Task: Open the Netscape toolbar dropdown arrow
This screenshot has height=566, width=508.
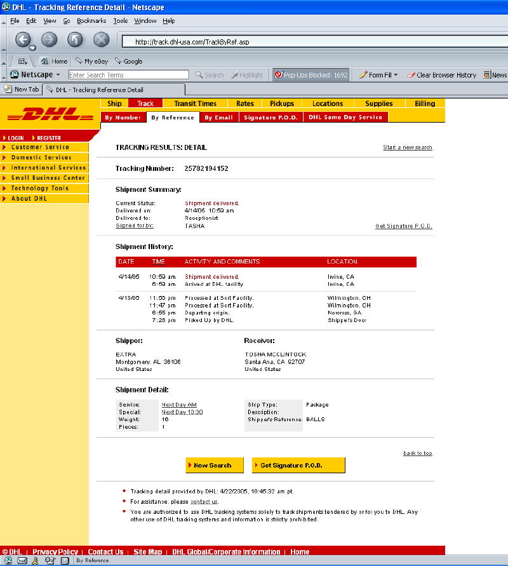Action: pyautogui.click(x=58, y=75)
